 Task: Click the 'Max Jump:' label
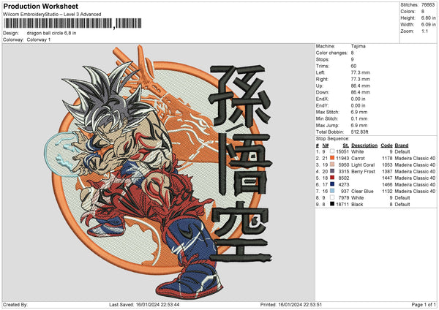click(328, 125)
